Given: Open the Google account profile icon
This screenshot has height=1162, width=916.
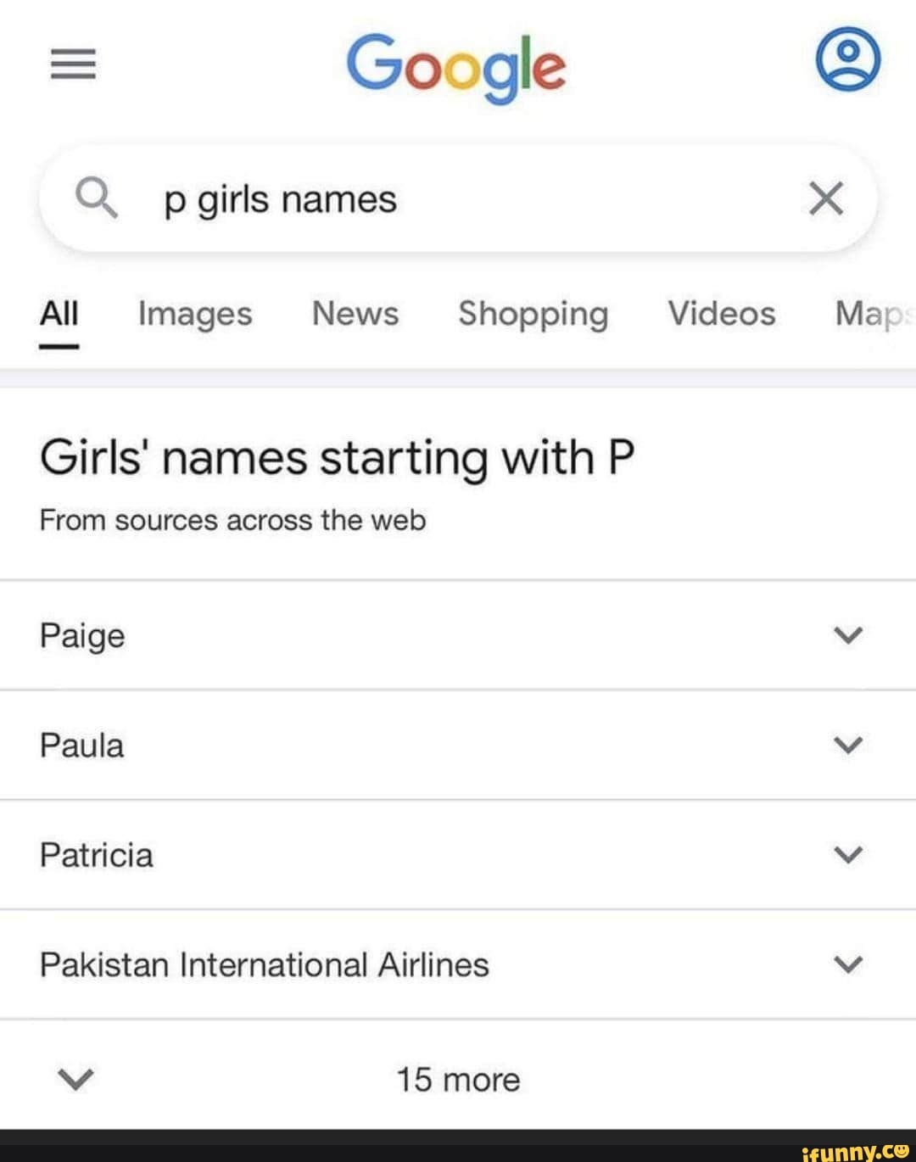Looking at the screenshot, I should click(x=846, y=59).
